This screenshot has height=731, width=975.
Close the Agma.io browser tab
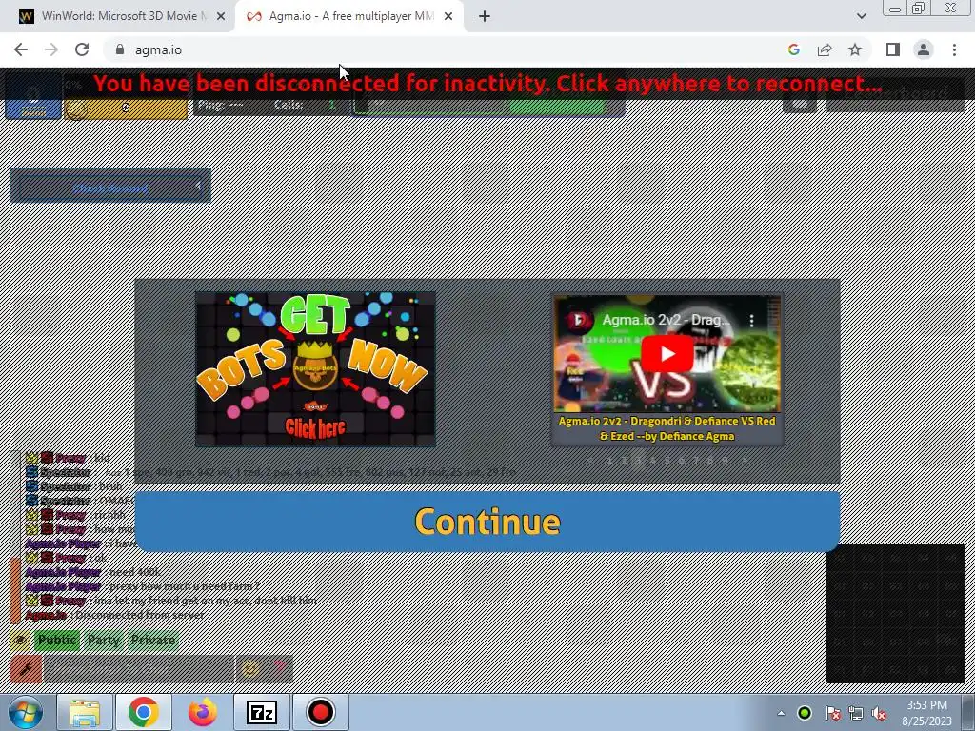(x=448, y=17)
